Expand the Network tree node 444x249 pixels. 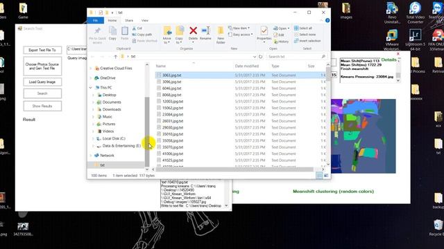91,156
